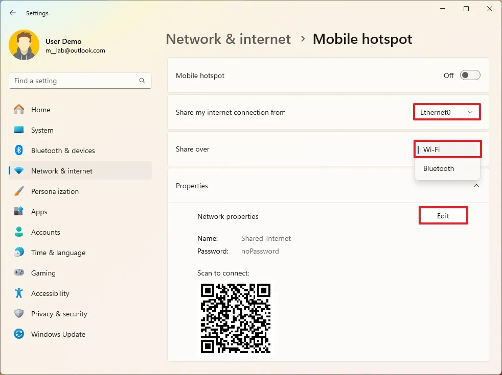Choose Wi-Fi in Share over list
502x375 pixels.
[x=447, y=149]
